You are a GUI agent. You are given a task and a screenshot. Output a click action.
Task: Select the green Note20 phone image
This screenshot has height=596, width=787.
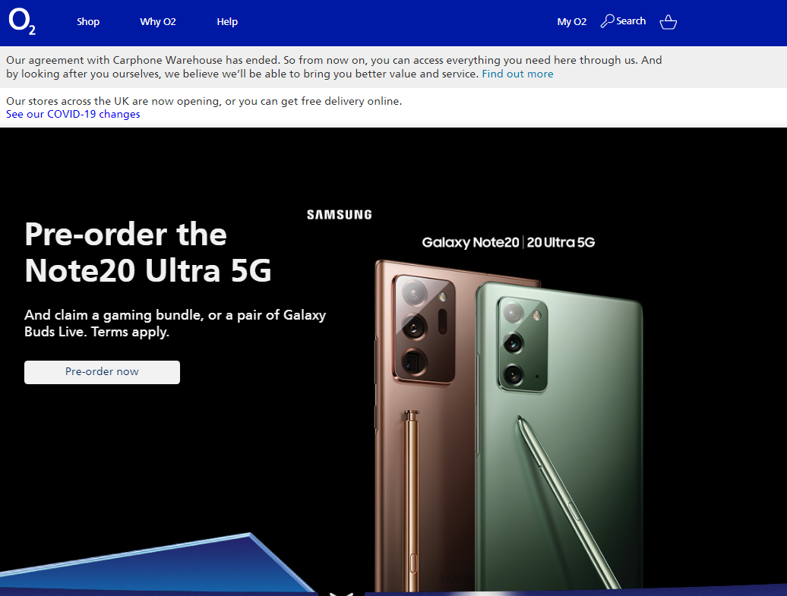tap(560, 437)
